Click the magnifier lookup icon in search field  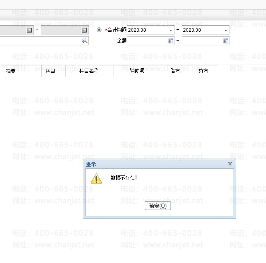[x=85, y=41]
